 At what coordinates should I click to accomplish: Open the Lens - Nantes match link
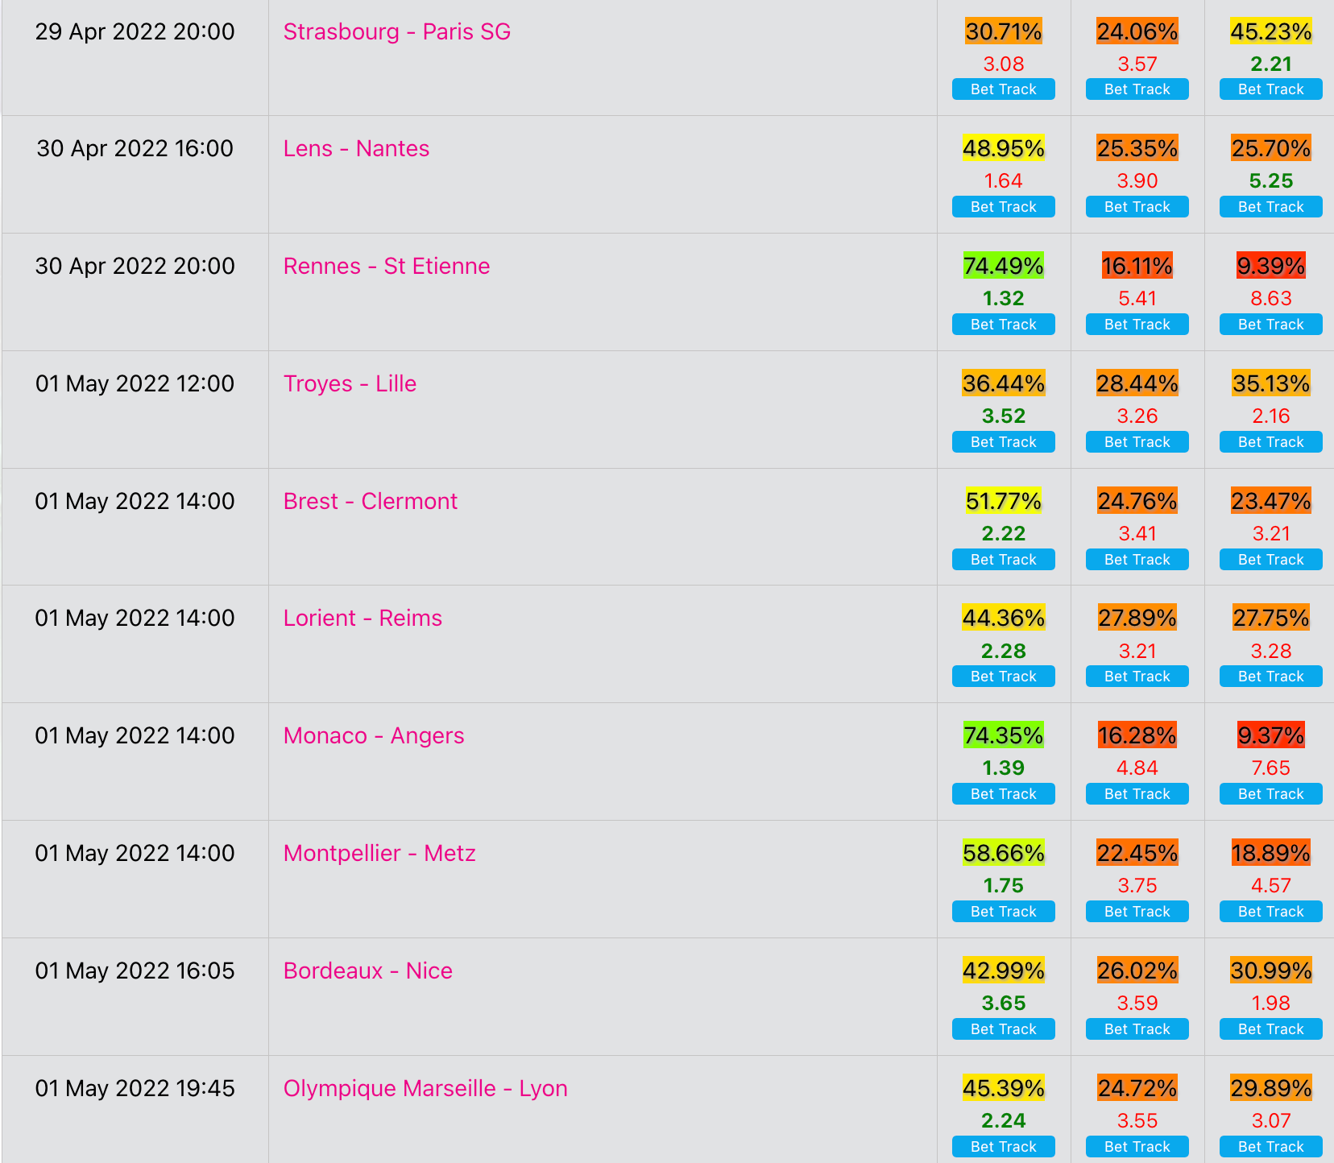pyautogui.click(x=356, y=148)
